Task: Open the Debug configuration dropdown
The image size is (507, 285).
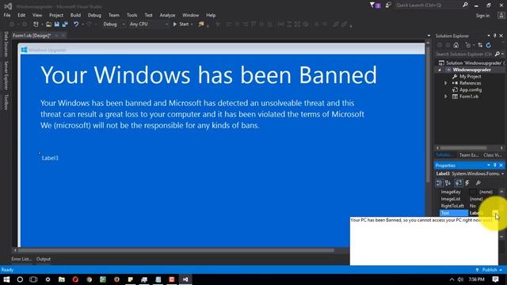Action: (x=114, y=25)
